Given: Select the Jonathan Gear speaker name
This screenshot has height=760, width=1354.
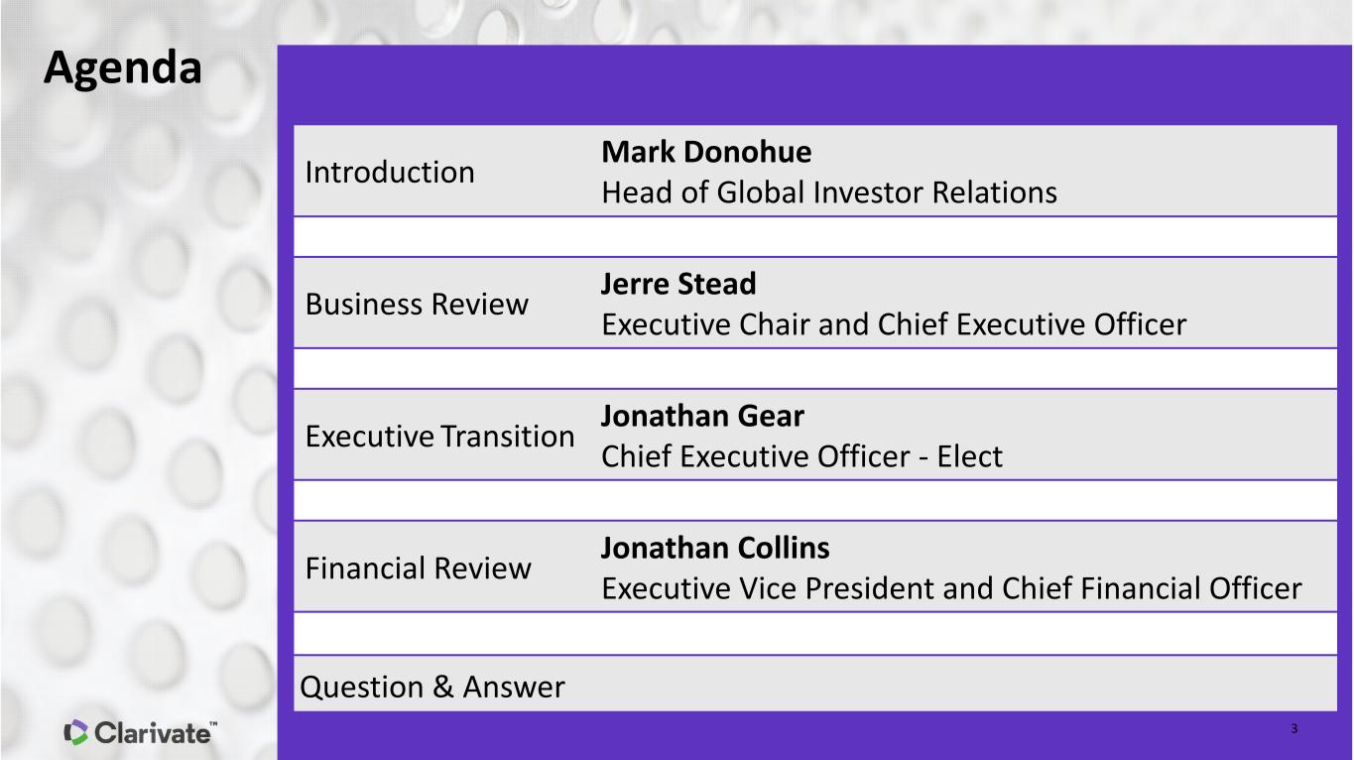Looking at the screenshot, I should click(x=702, y=416).
